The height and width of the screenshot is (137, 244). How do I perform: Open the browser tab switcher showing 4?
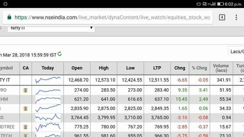coord(222,17)
